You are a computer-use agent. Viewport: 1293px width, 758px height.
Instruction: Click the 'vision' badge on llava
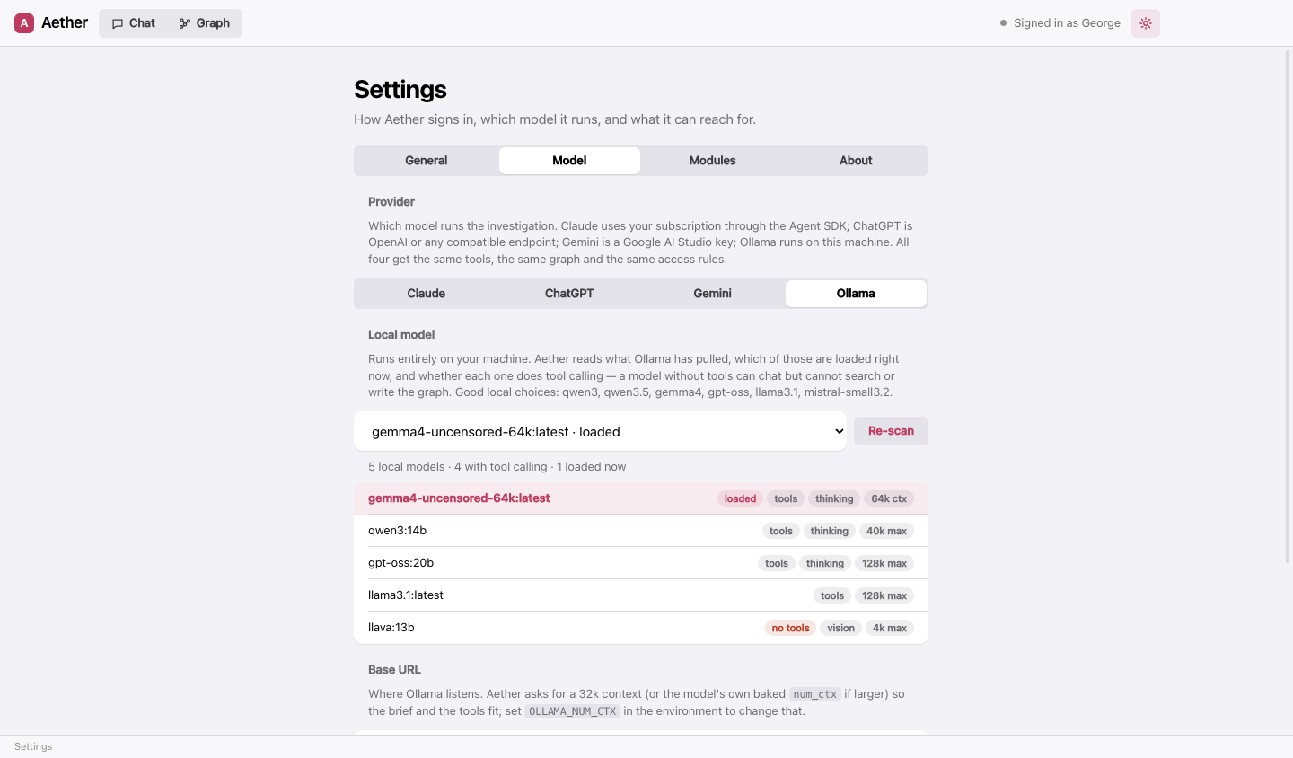(x=840, y=628)
